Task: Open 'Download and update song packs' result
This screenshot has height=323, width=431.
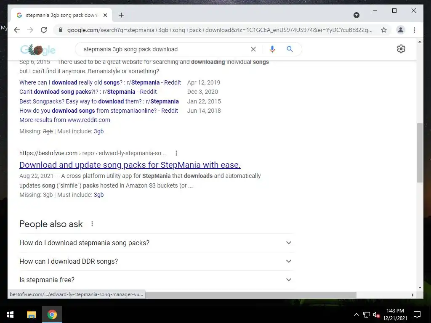Action: click(130, 165)
